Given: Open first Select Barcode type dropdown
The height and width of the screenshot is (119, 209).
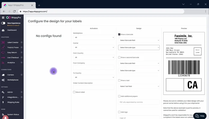Looking at the screenshot, I should coord(139,48).
